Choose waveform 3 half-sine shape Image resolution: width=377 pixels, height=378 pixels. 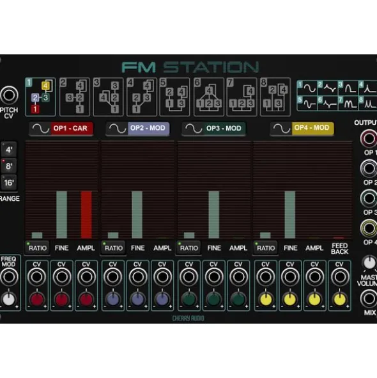[348, 88]
